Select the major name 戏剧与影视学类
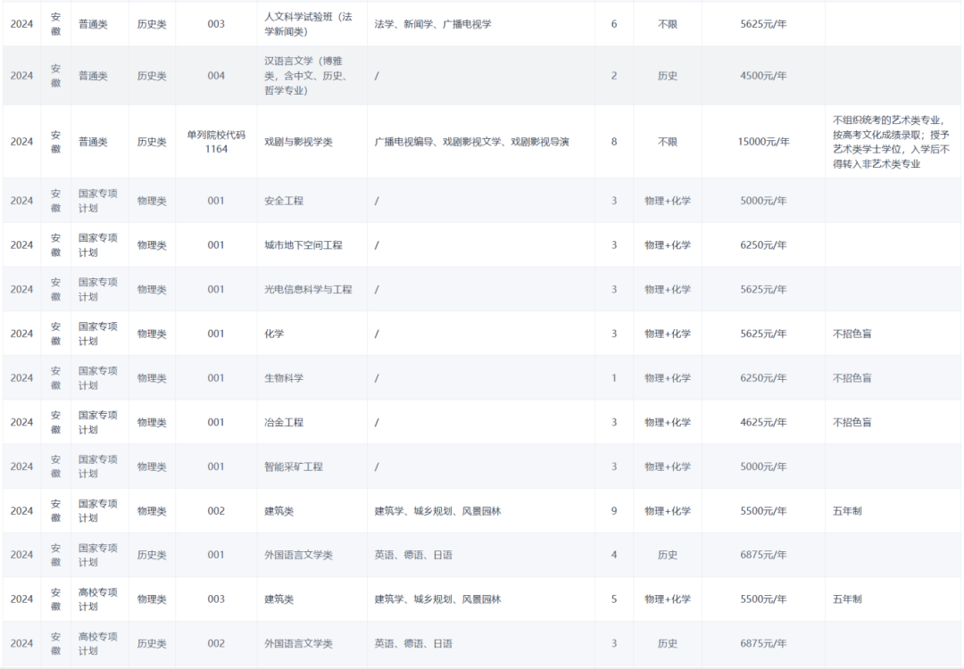This screenshot has width=964, height=669. coord(303,142)
